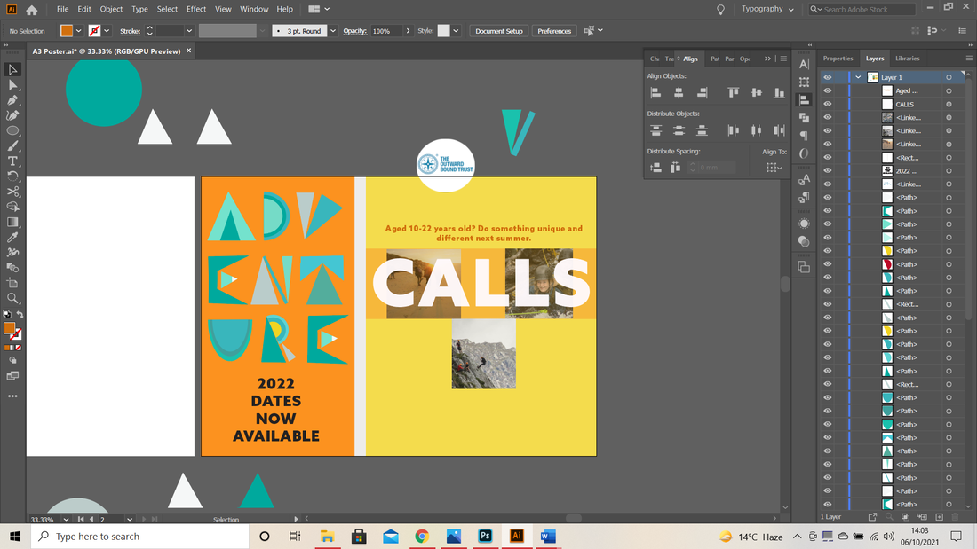Image resolution: width=977 pixels, height=549 pixels.
Task: Select the Paintbrush tool
Action: pyautogui.click(x=12, y=145)
